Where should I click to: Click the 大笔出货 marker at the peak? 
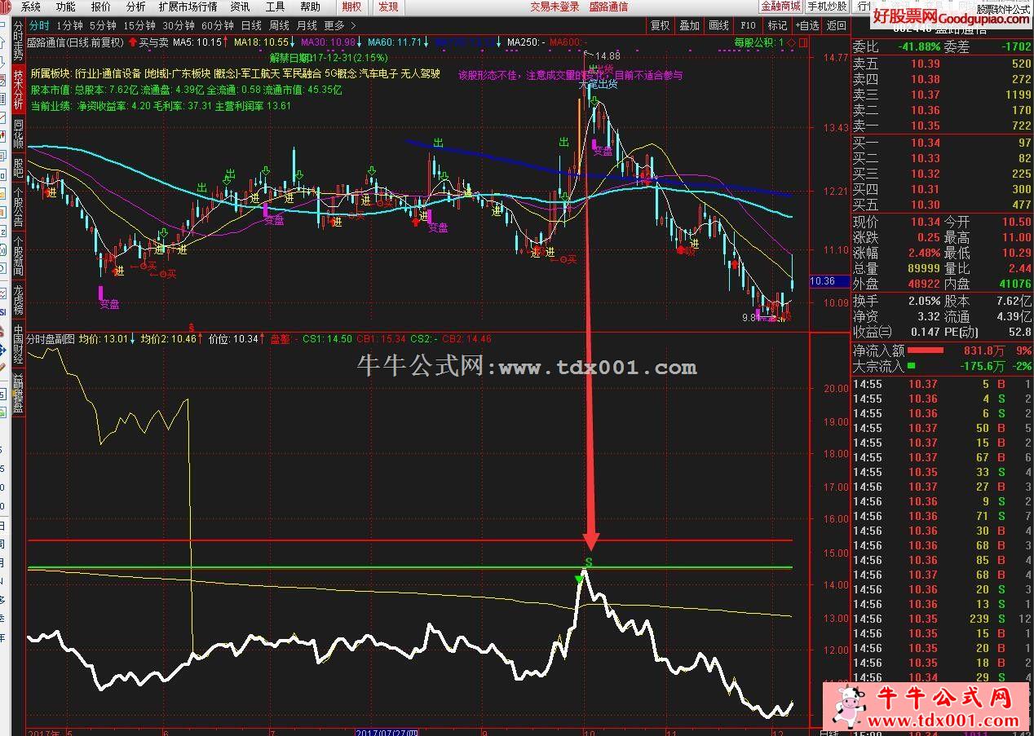tap(598, 84)
